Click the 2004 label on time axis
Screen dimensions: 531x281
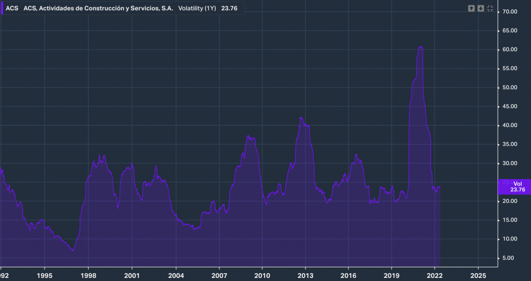[176, 275]
